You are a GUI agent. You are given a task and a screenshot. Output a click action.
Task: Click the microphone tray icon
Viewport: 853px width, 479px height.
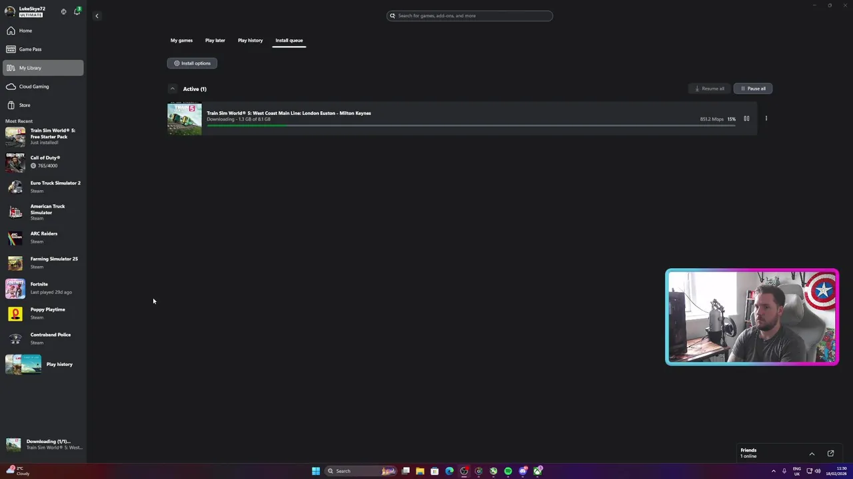[x=784, y=471]
